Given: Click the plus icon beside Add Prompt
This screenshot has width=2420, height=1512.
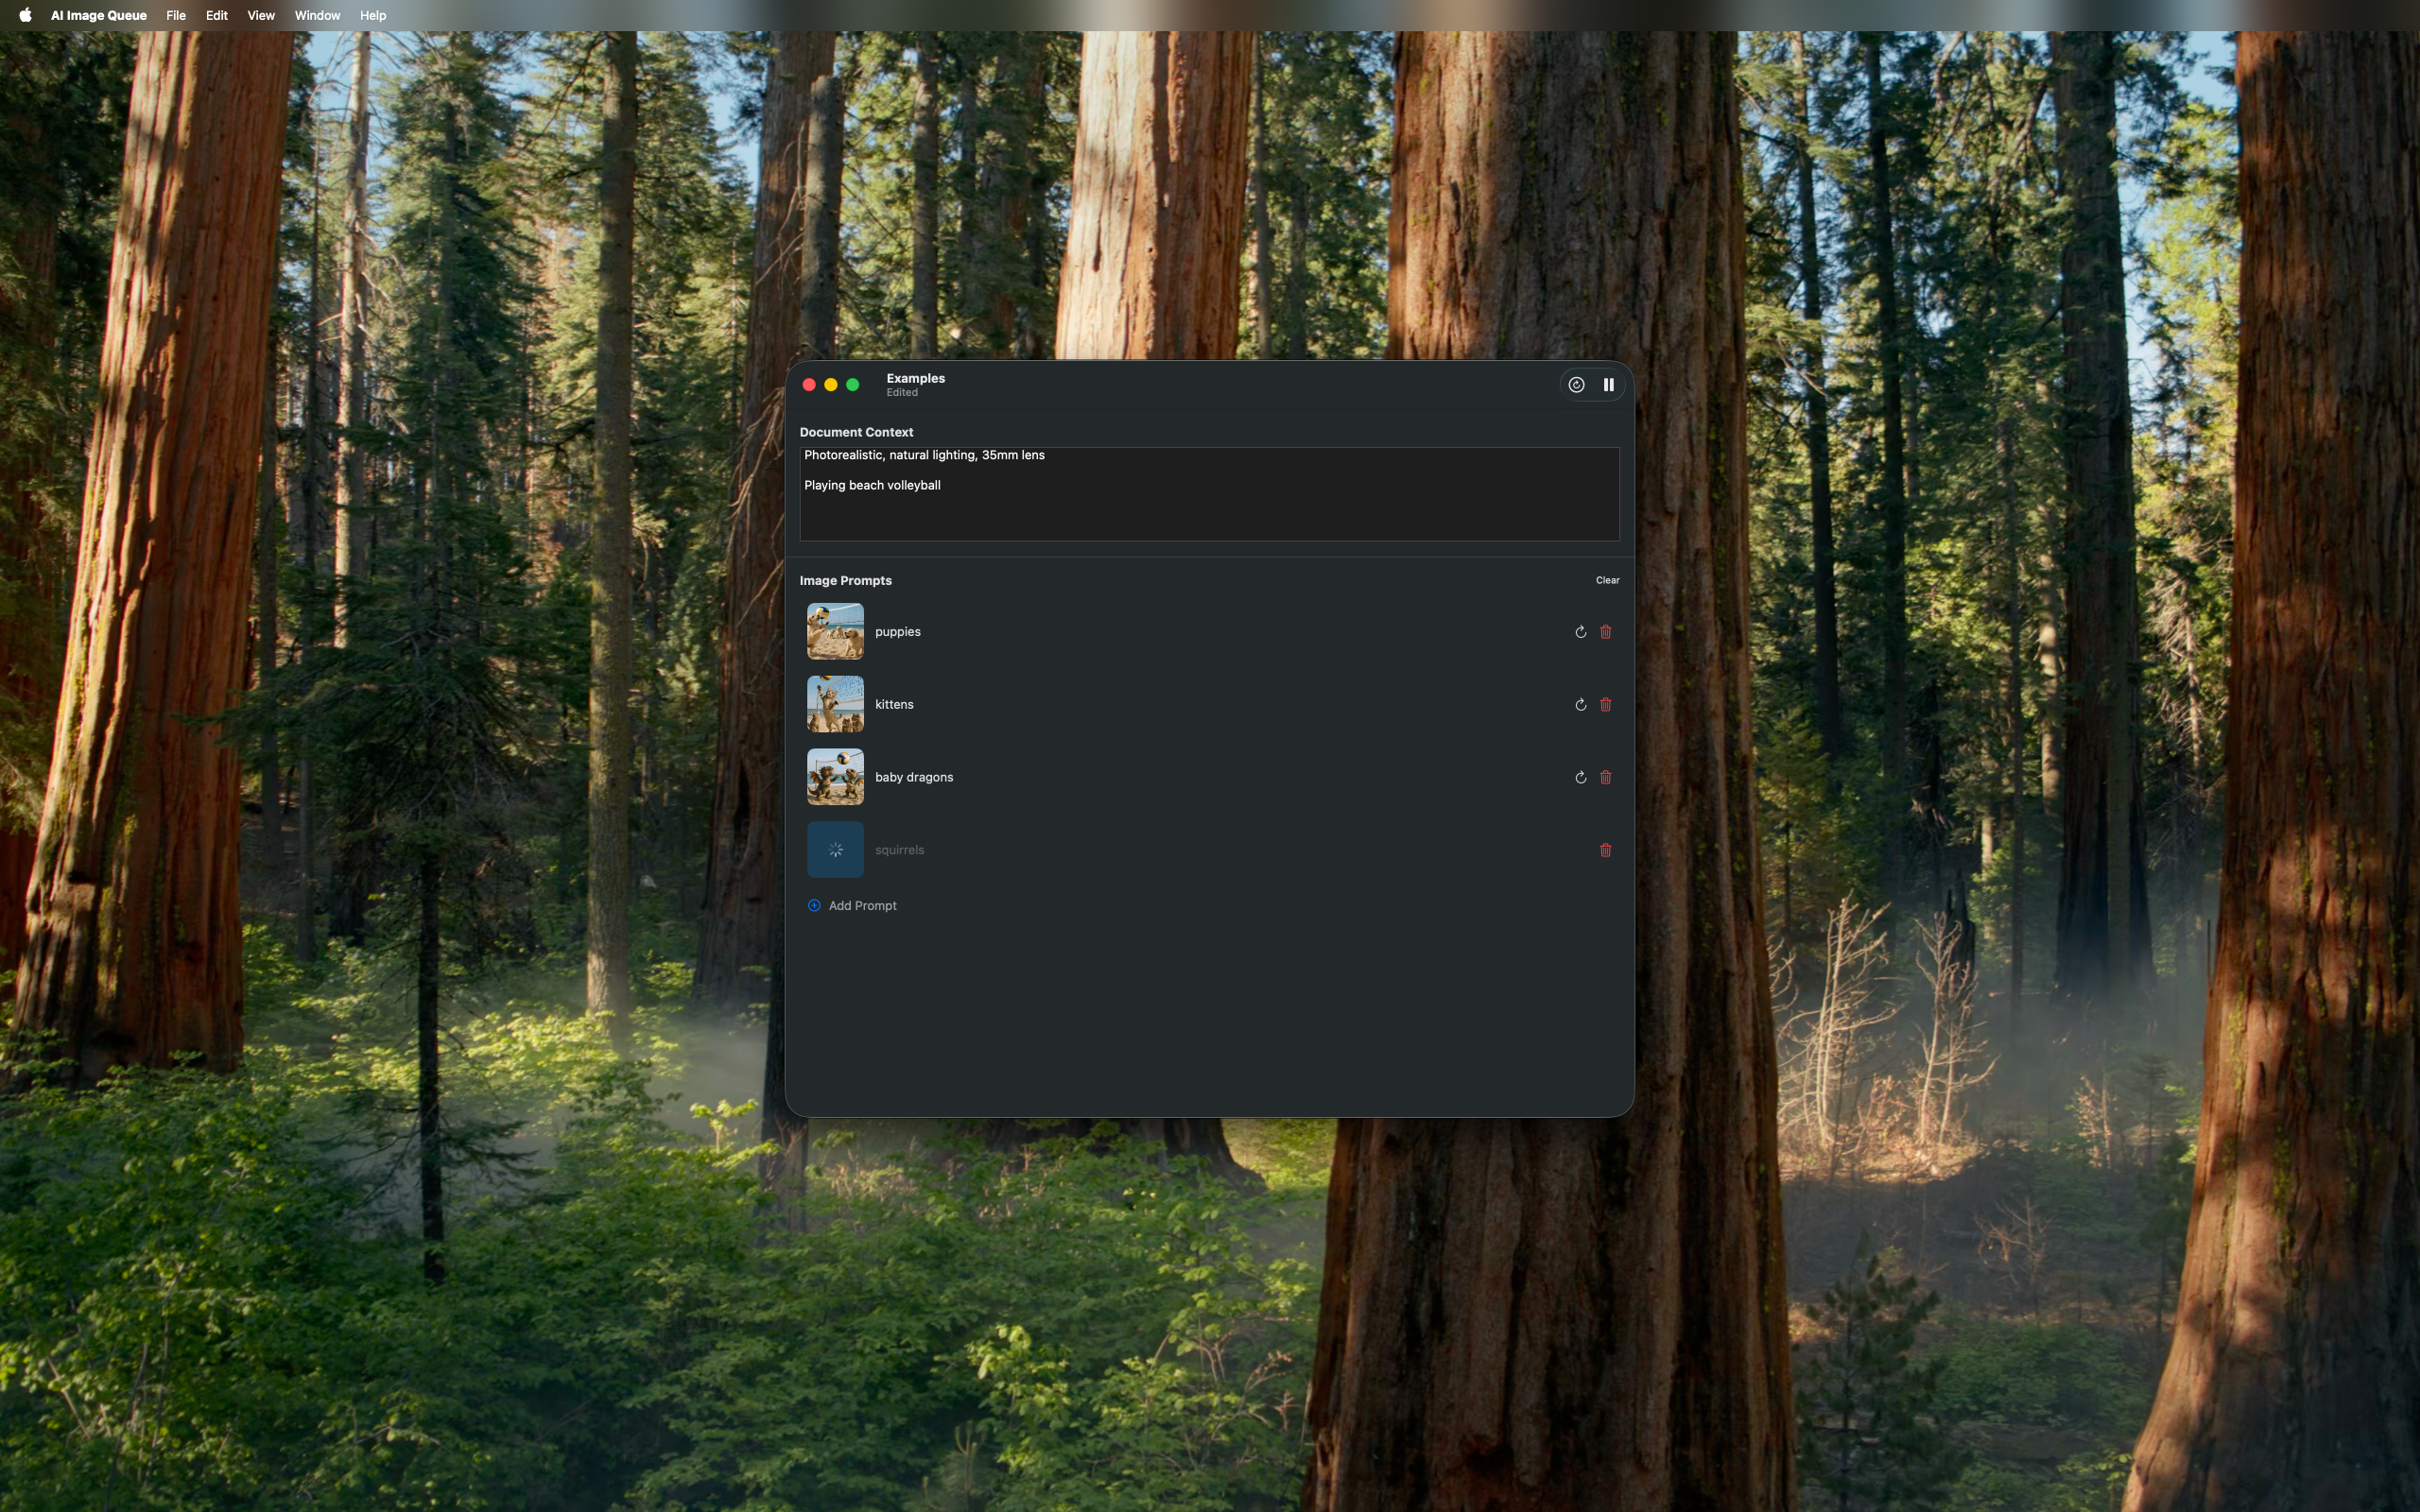Looking at the screenshot, I should [814, 905].
